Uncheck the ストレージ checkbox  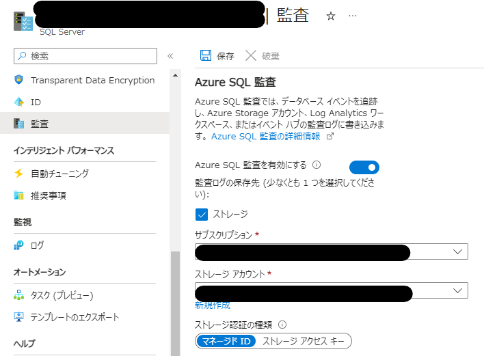pyautogui.click(x=202, y=215)
